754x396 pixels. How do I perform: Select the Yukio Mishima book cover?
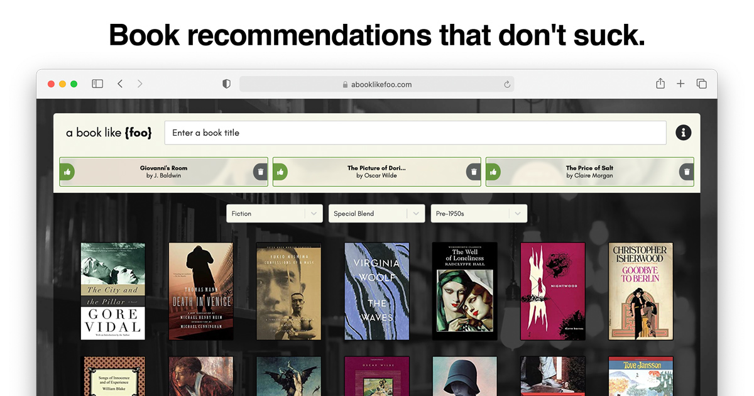[x=289, y=291]
